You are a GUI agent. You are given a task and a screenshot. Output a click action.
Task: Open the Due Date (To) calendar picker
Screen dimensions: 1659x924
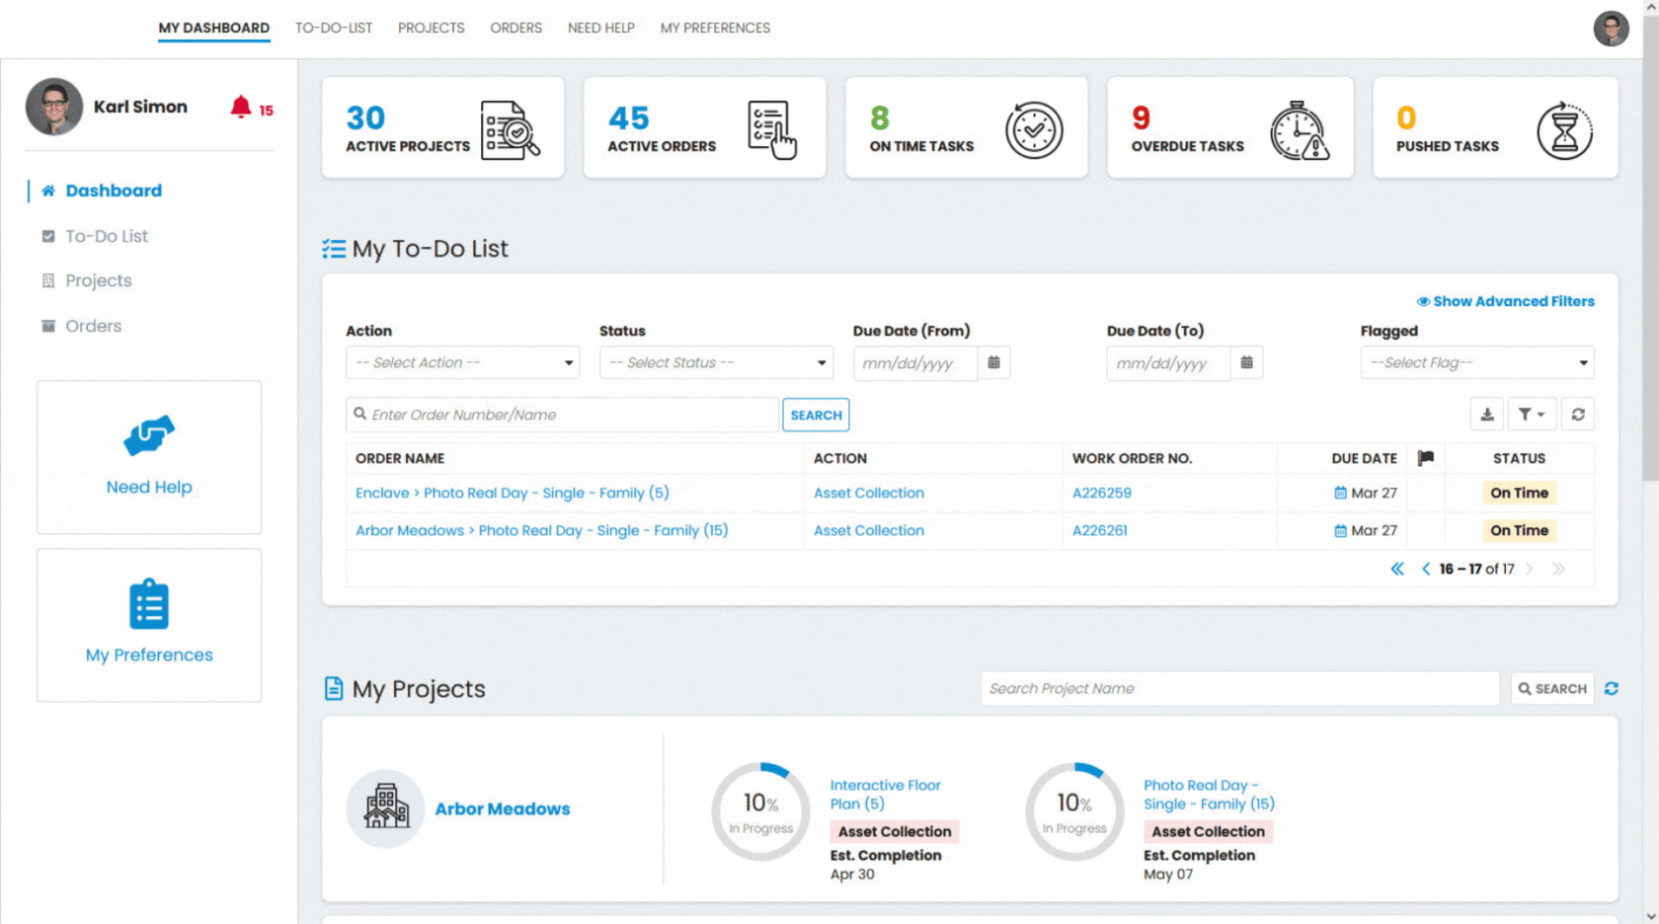tap(1247, 362)
